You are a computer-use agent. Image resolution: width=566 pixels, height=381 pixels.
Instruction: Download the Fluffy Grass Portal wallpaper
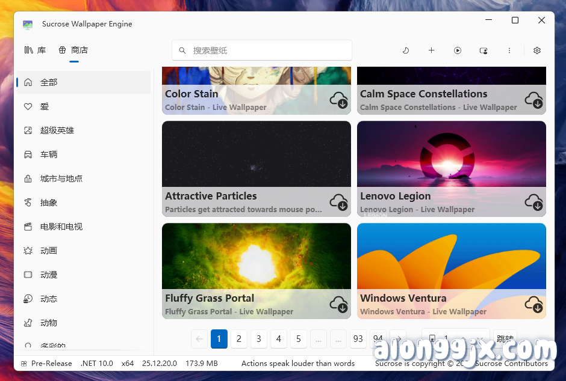(x=338, y=305)
